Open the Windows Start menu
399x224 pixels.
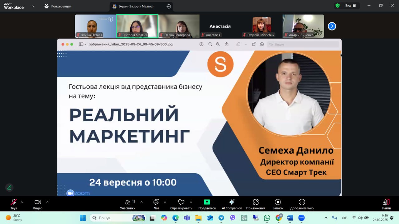point(83,218)
